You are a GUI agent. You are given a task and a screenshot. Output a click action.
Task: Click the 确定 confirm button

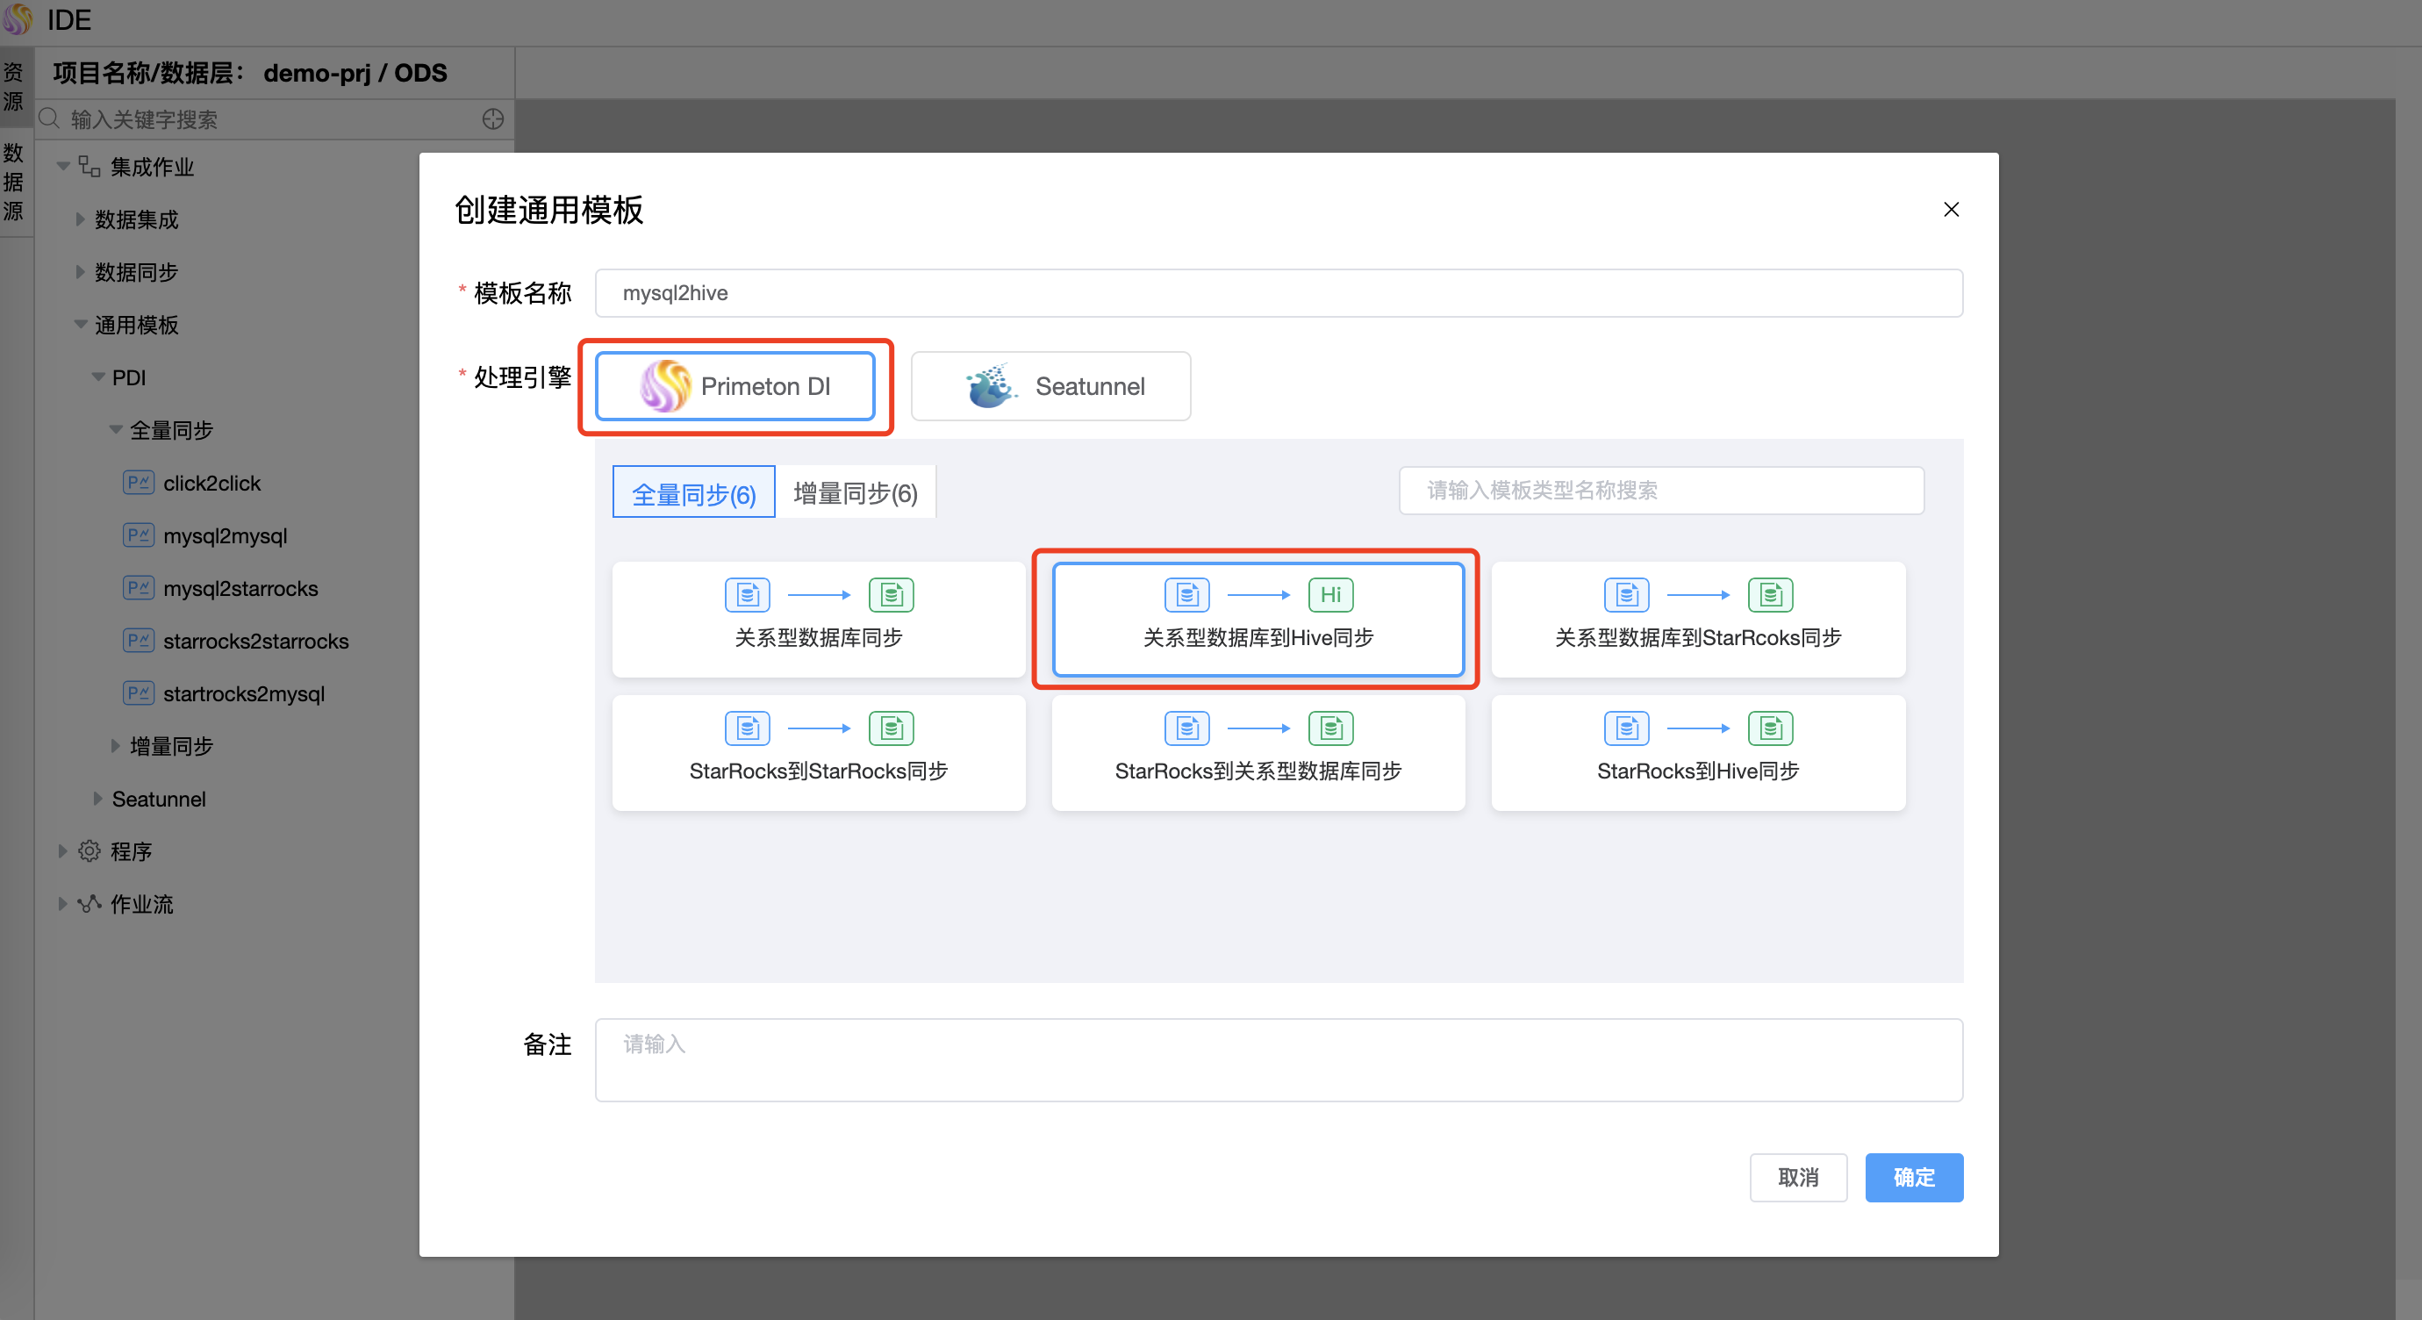(1913, 1176)
